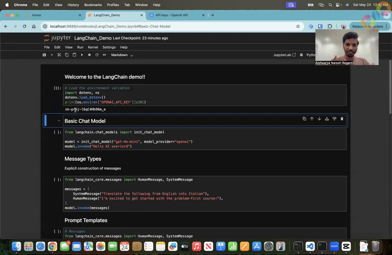
Task: Open the Jupyter Kernel menu
Action: 93,47
